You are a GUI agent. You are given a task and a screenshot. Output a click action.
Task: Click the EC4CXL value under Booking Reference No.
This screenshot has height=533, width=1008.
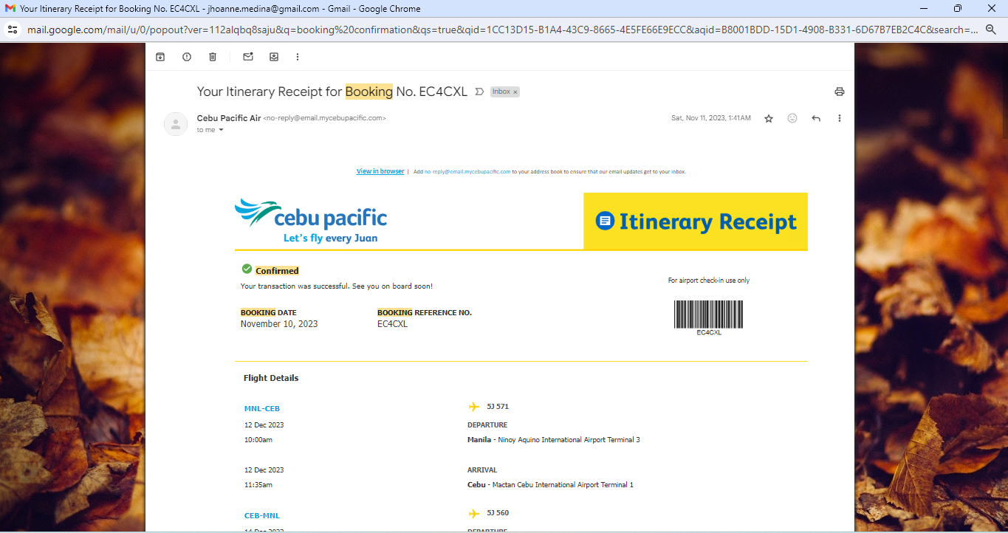click(392, 324)
